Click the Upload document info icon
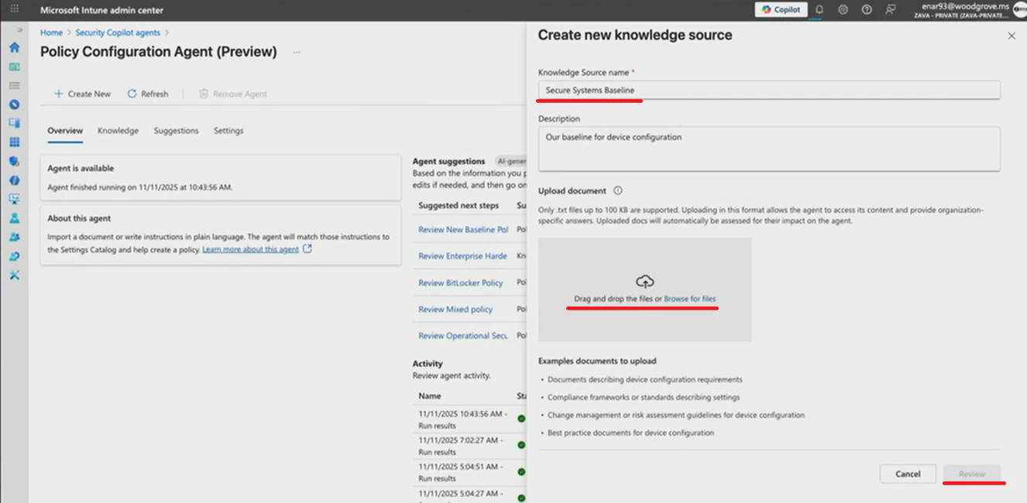Viewport: 1027px width, 503px height. [618, 190]
